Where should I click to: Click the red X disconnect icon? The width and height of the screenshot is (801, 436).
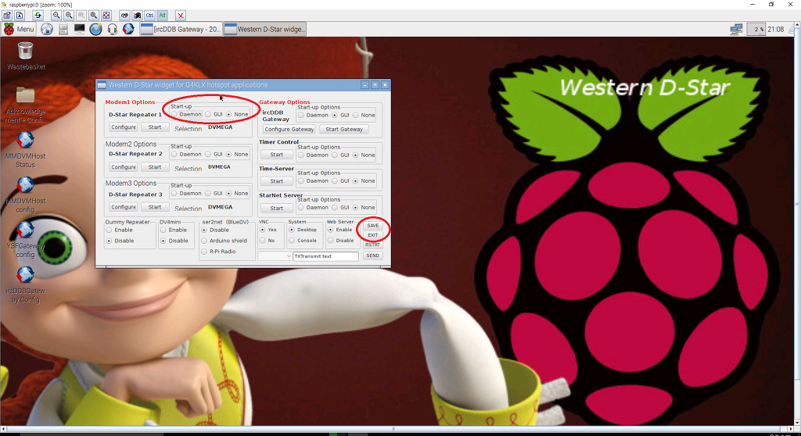181,16
